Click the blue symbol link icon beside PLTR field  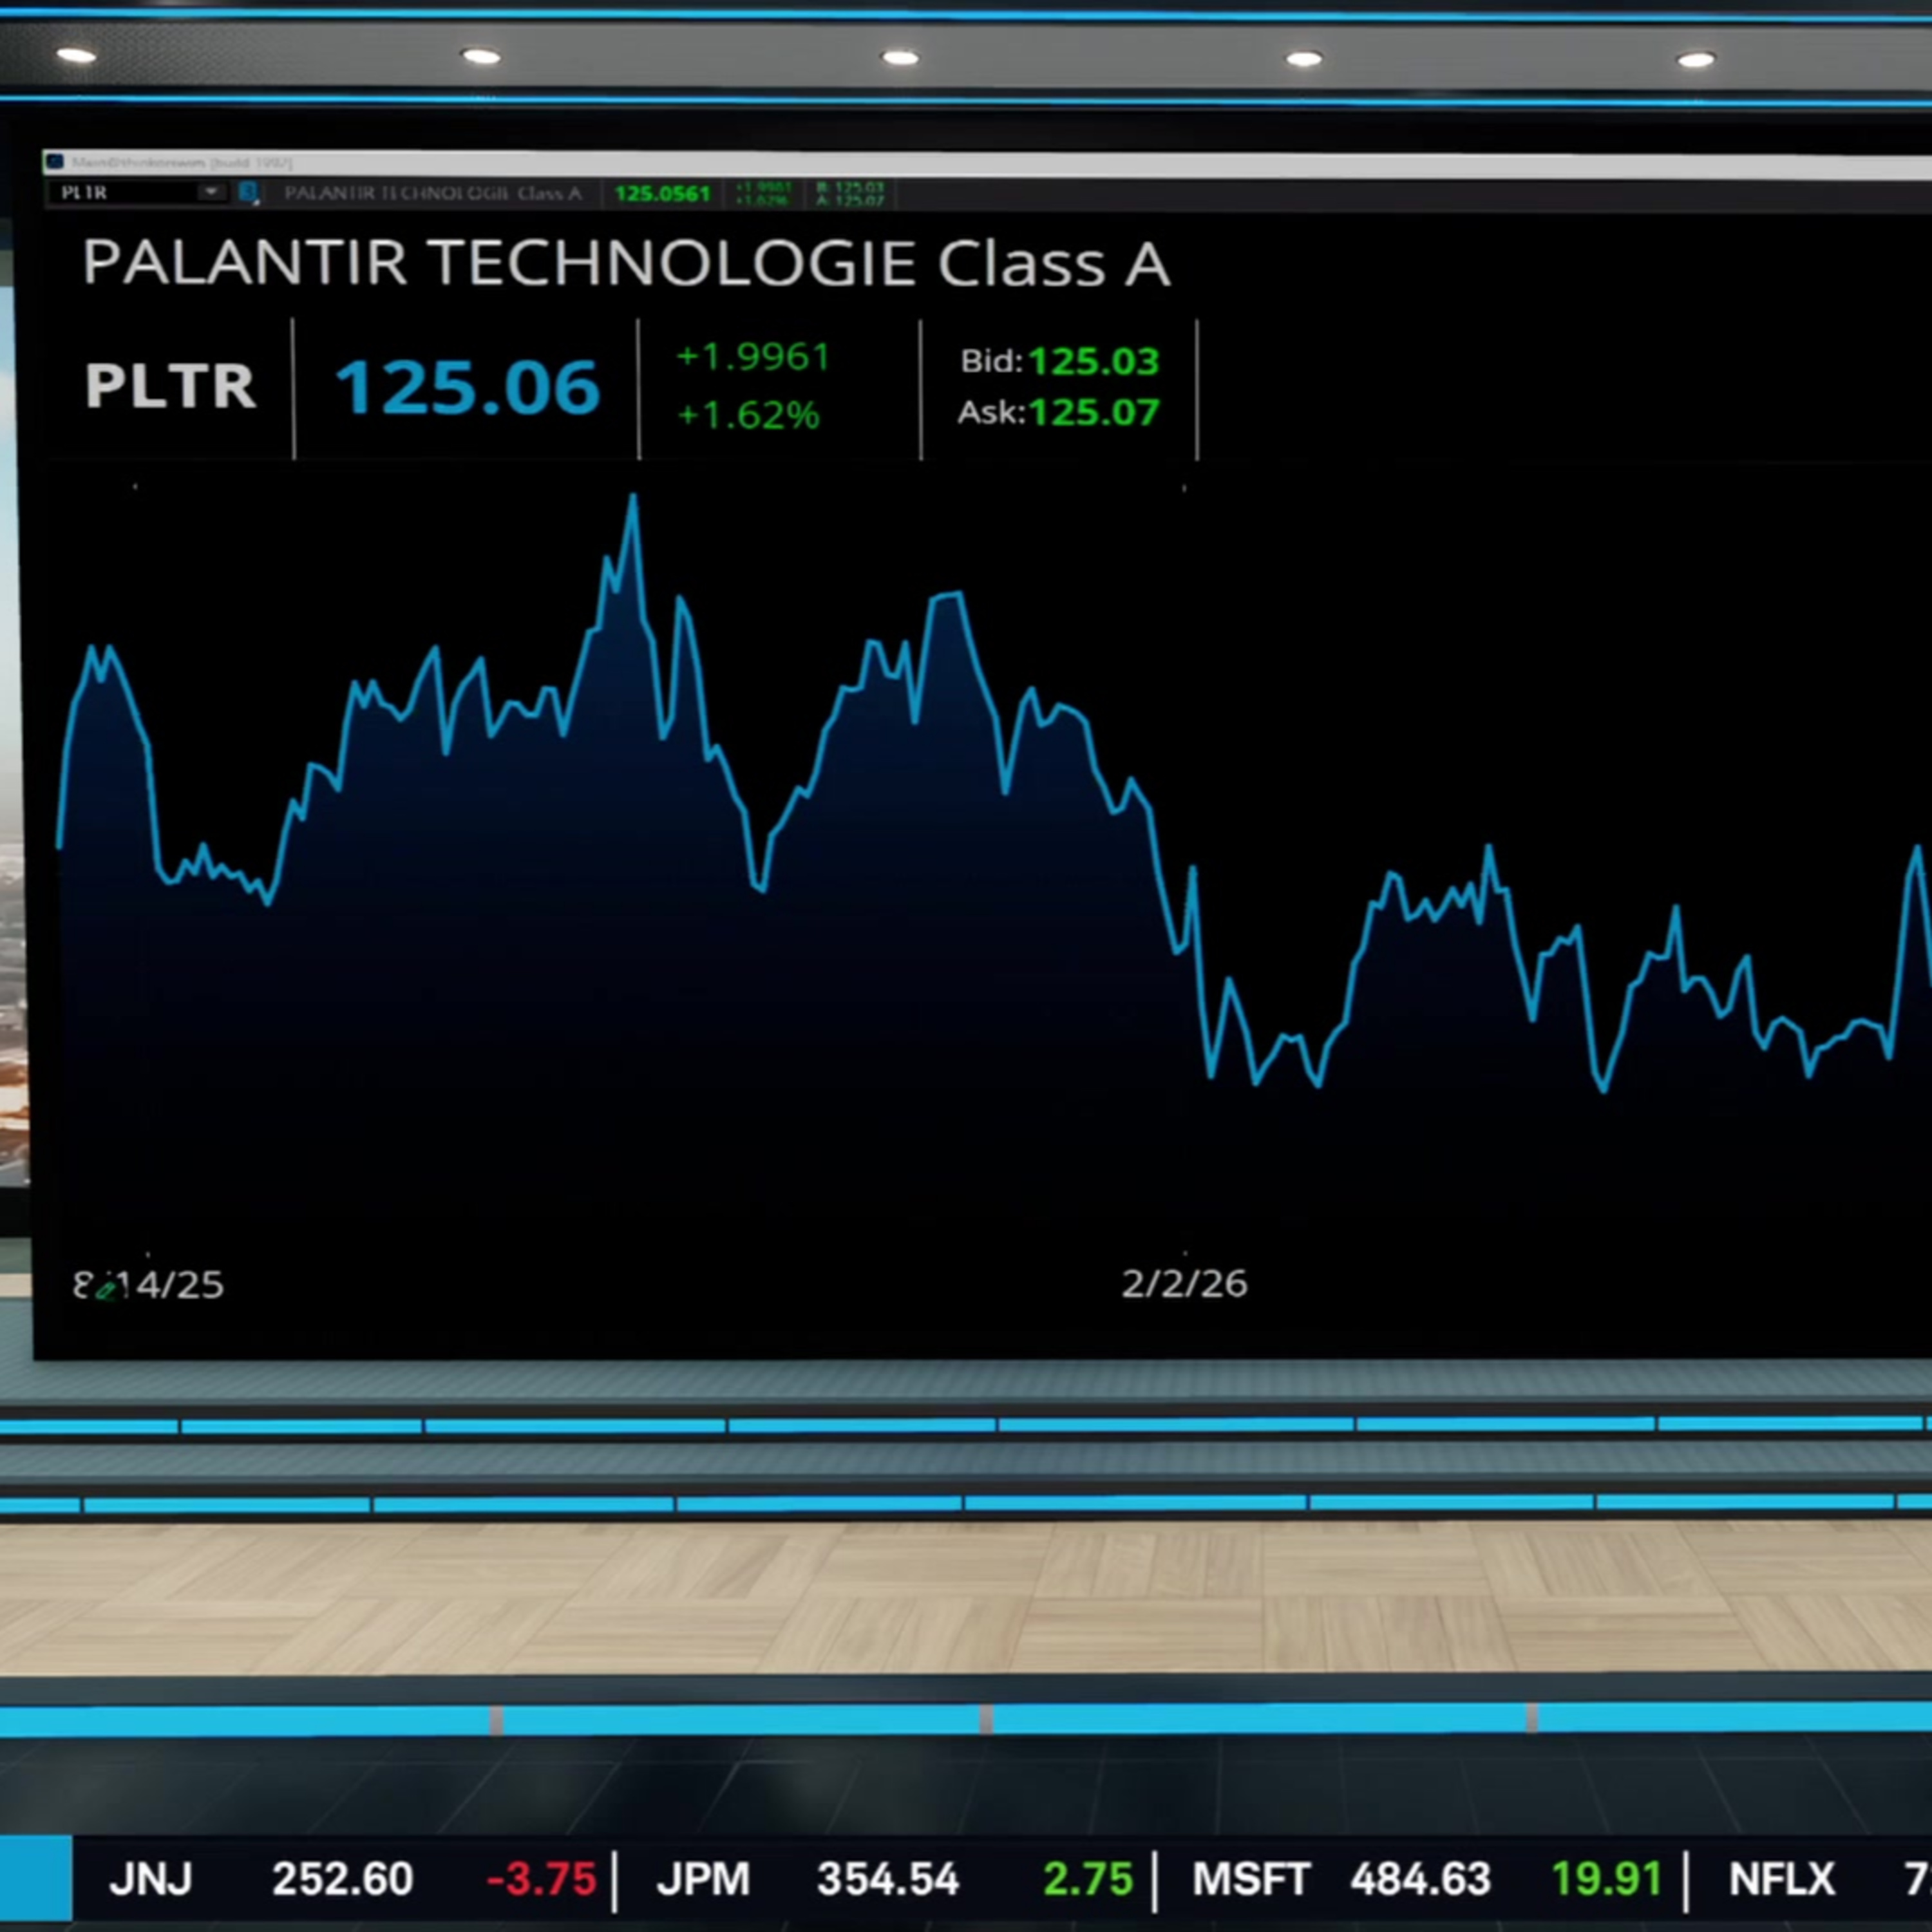(249, 193)
